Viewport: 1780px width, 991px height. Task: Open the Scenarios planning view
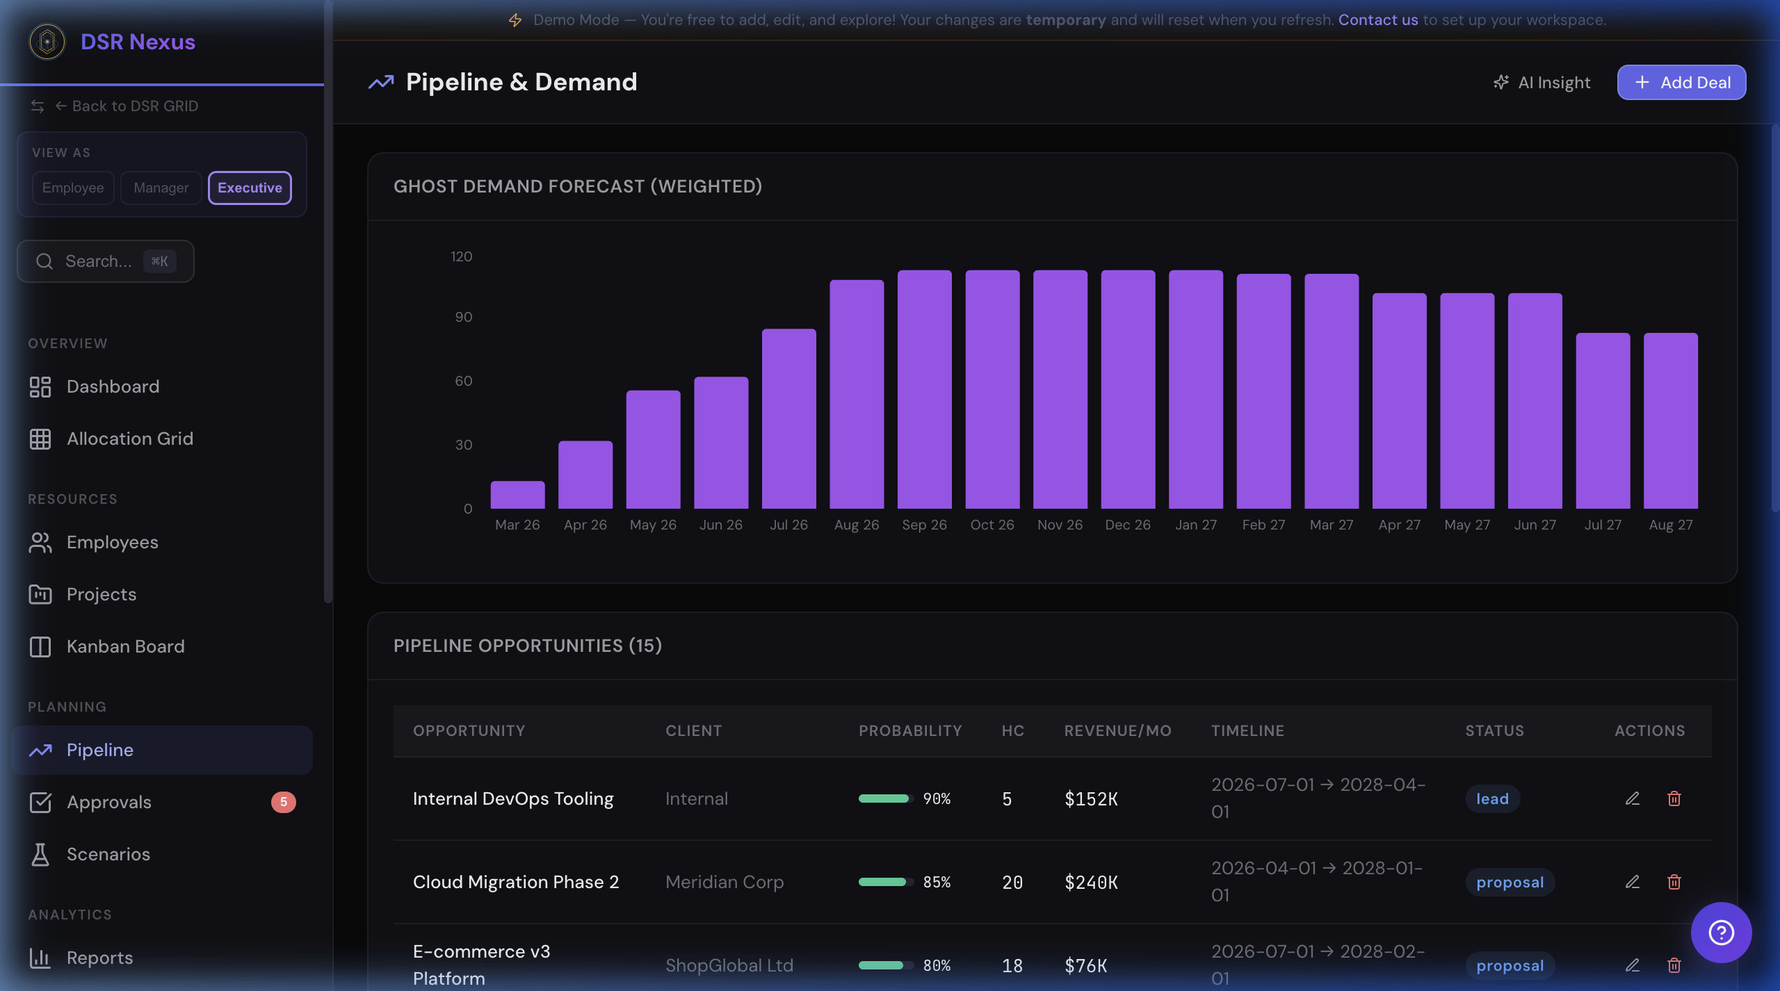[x=108, y=854]
